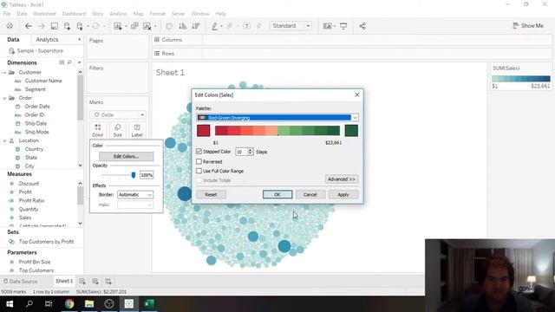Click the Advanced >> button
The width and height of the screenshot is (555, 312).
click(342, 179)
